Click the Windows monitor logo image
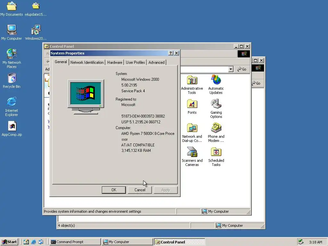The image size is (328, 246). (86, 97)
